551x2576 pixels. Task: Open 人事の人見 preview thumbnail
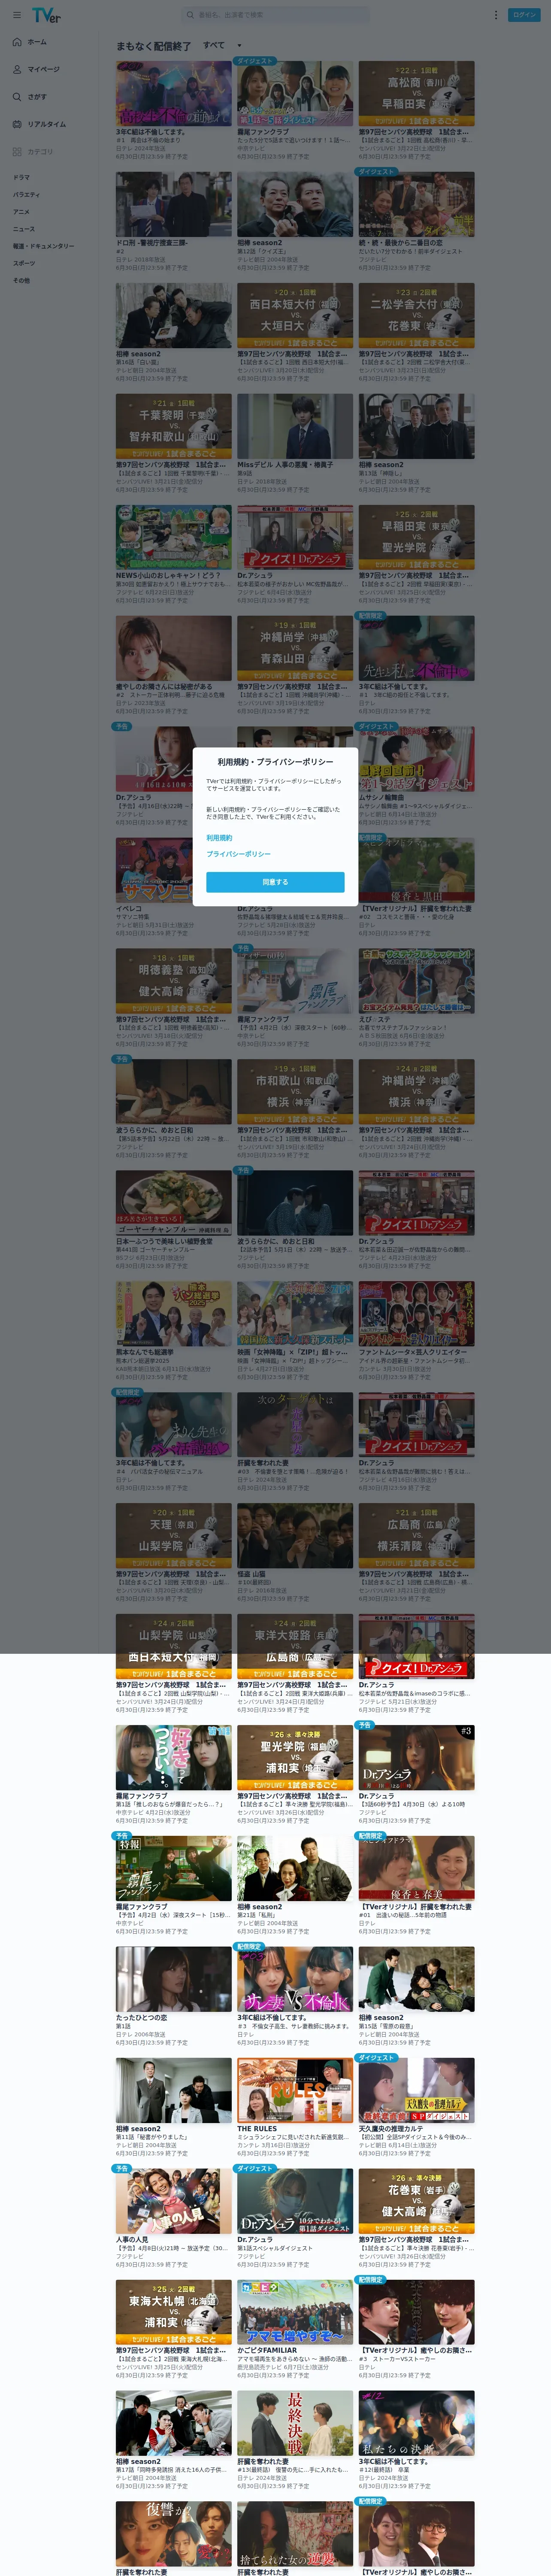[x=173, y=2201]
